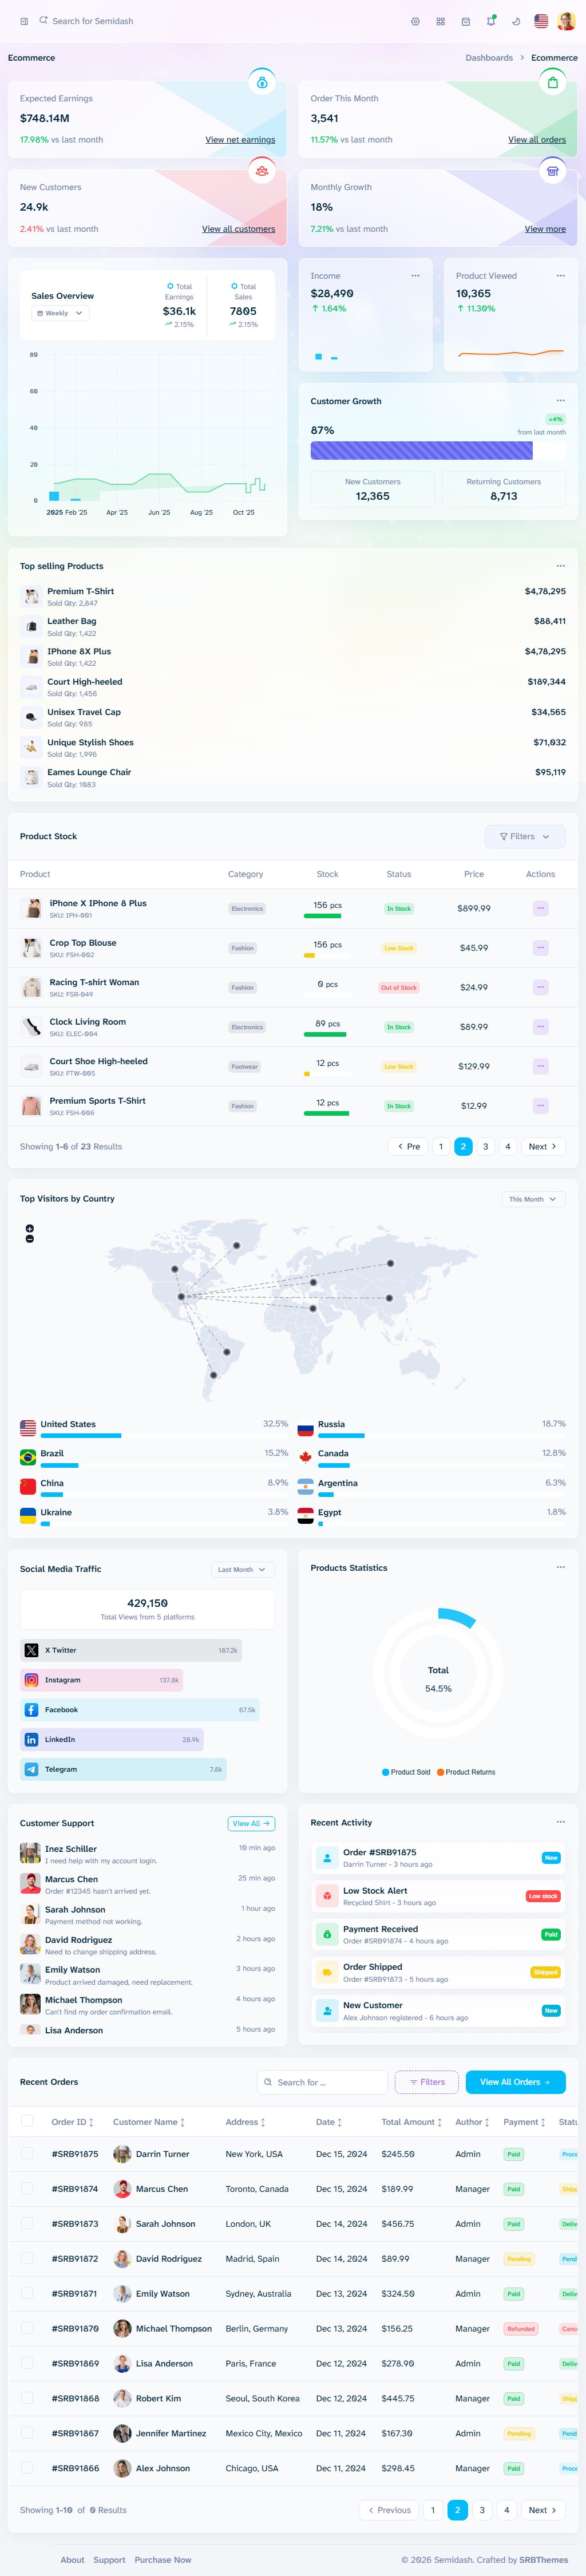Open user profile avatar menu
The image size is (586, 2576).
(567, 21)
